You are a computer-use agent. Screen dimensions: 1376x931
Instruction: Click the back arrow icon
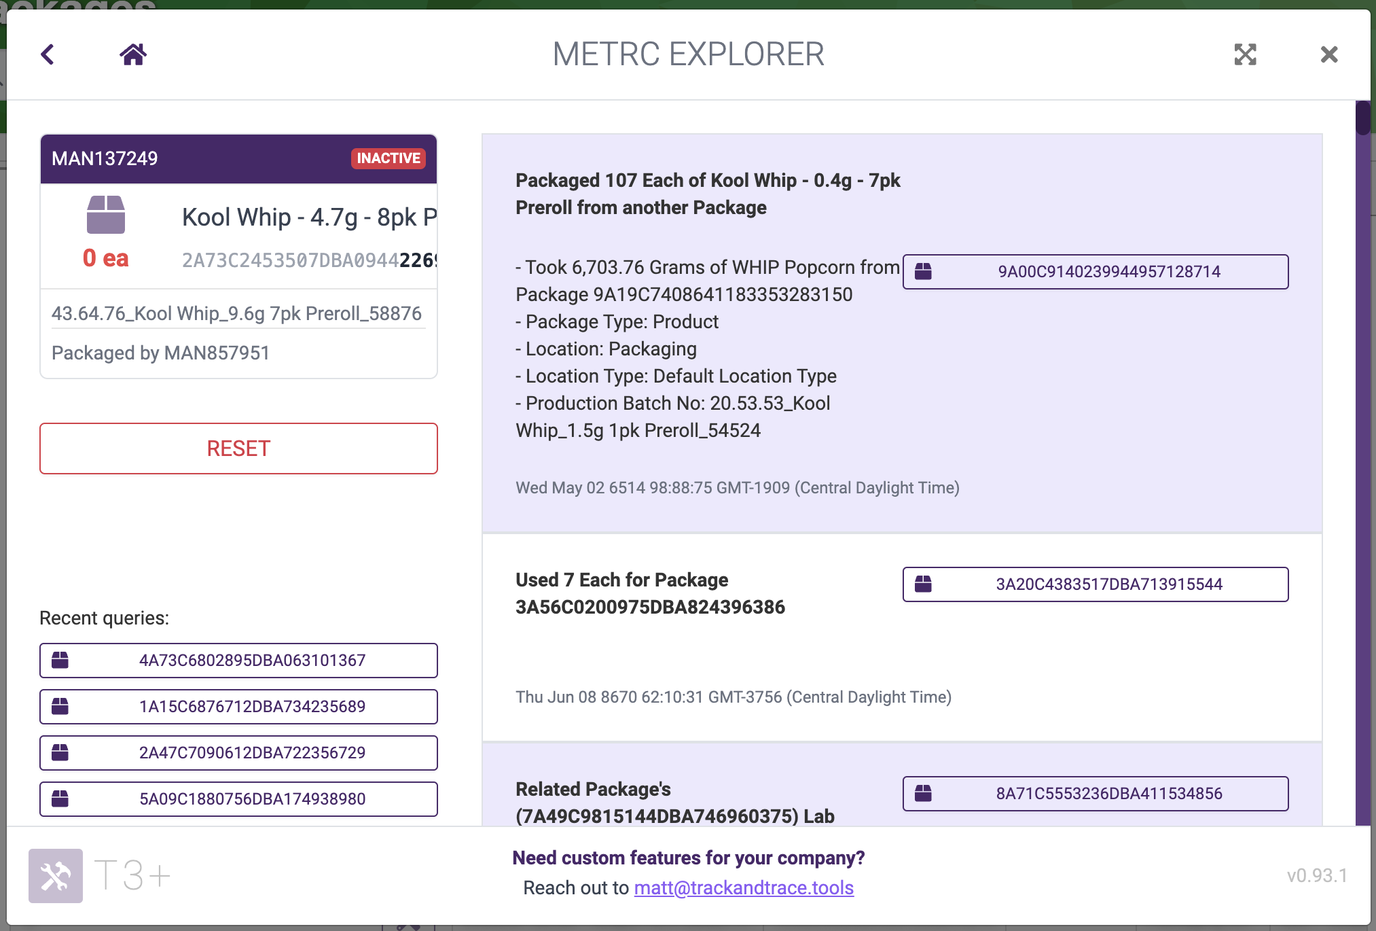point(48,54)
